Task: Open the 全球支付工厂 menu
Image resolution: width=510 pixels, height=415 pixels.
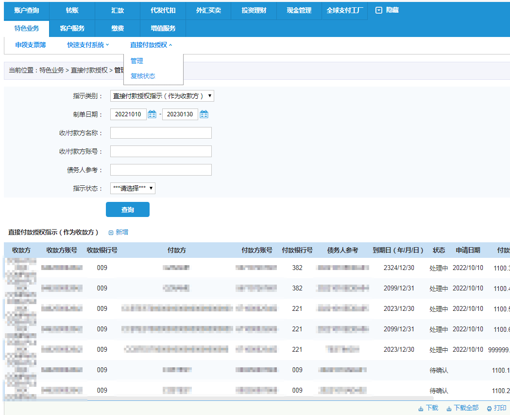Action: click(x=345, y=10)
